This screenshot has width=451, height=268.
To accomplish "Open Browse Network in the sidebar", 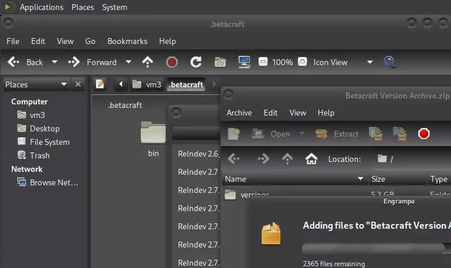I will coord(48,183).
